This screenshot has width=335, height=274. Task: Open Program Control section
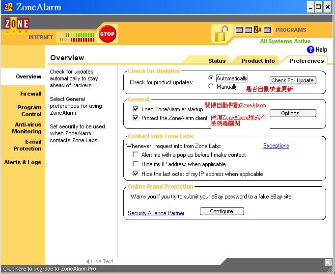(x=29, y=111)
